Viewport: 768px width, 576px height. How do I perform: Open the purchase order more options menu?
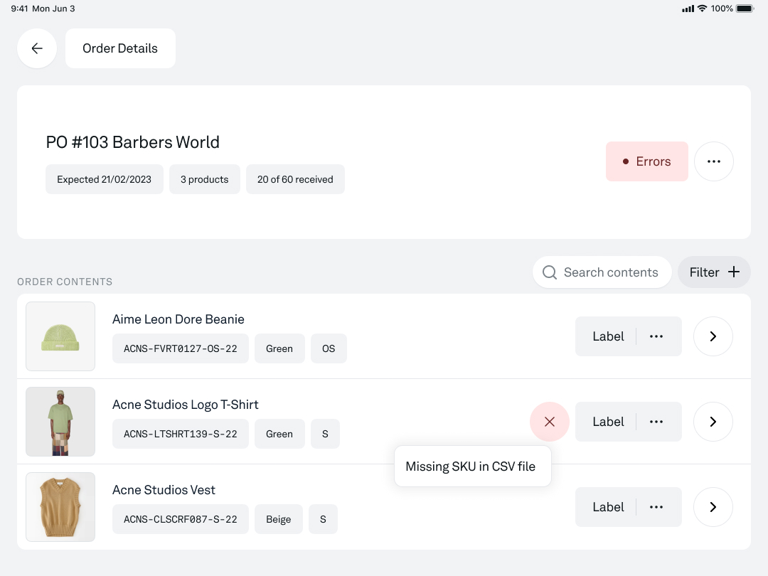pos(714,161)
